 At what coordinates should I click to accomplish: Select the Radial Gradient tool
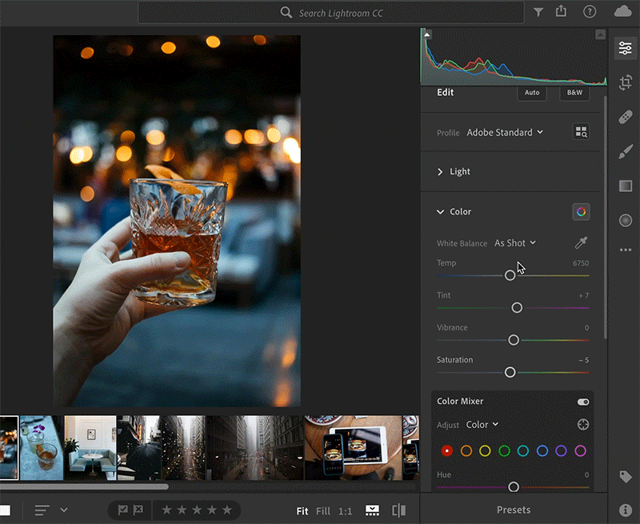[625, 220]
